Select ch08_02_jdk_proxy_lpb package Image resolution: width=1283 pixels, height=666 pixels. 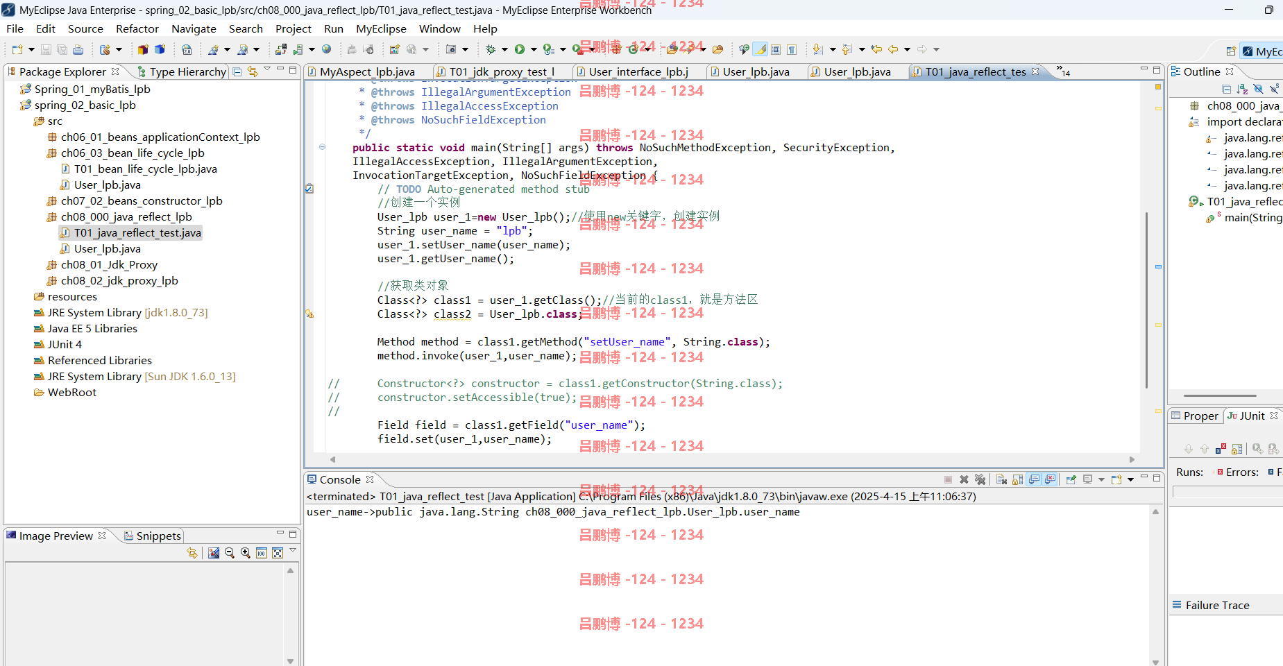click(112, 280)
